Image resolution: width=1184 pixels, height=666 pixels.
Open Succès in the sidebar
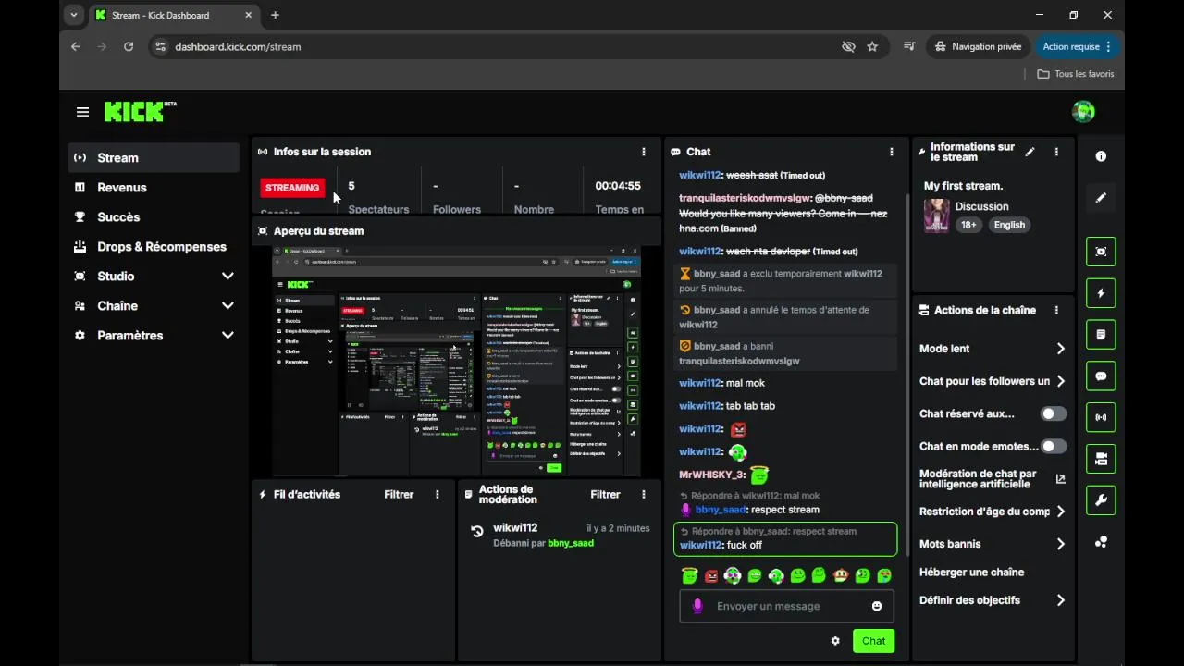[x=154, y=217]
